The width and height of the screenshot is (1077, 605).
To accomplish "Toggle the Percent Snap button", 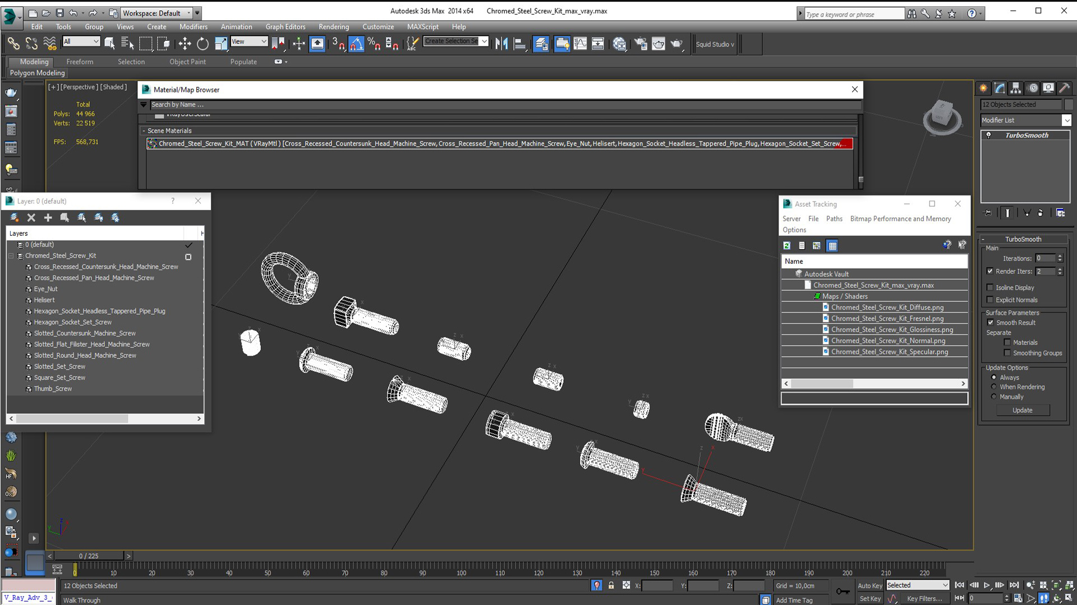I will [374, 43].
